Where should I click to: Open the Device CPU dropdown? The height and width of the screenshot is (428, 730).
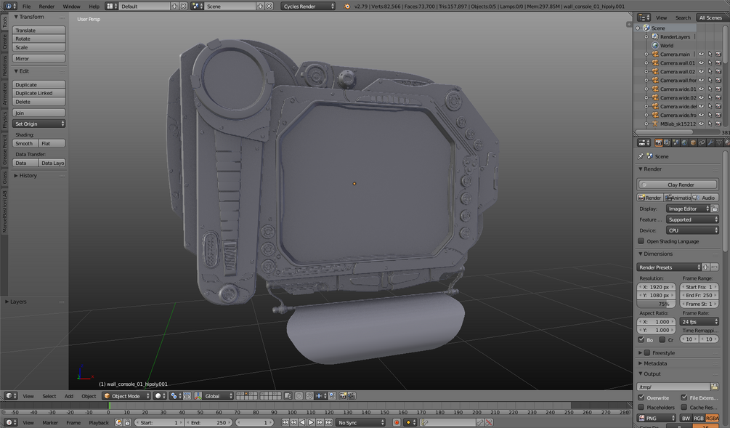692,230
